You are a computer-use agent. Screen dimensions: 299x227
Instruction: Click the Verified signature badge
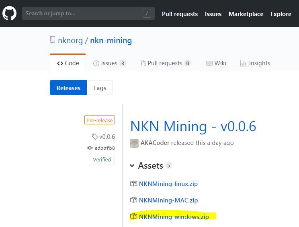point(102,159)
